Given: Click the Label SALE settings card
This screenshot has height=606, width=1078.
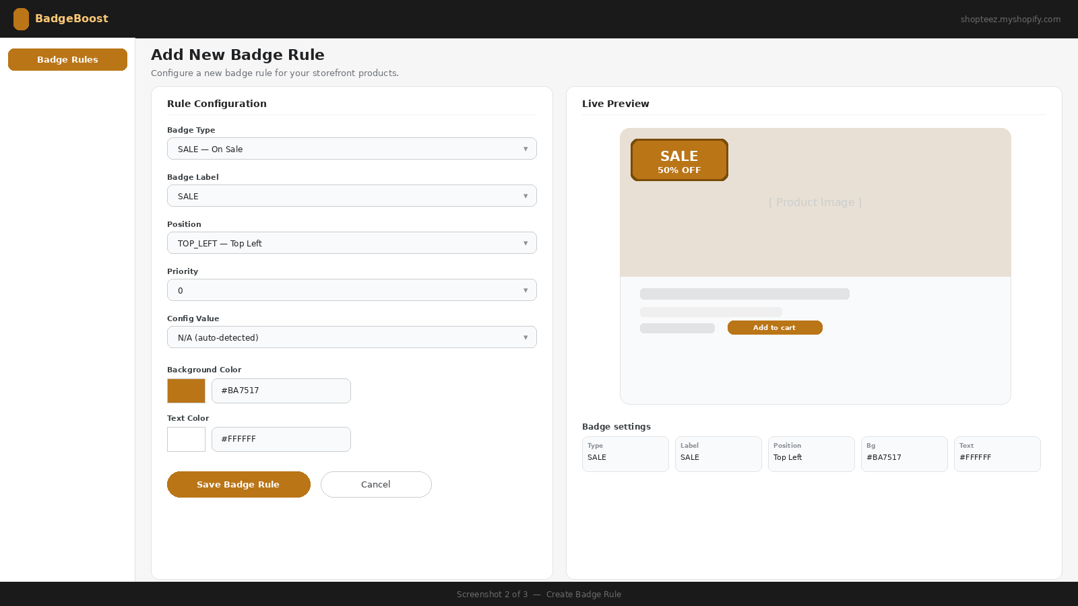Looking at the screenshot, I should point(718,454).
